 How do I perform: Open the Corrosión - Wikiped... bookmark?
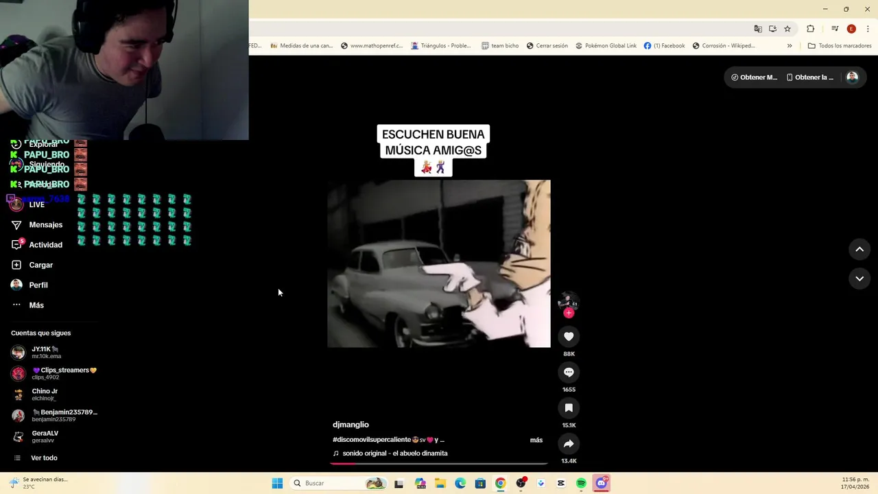point(724,46)
